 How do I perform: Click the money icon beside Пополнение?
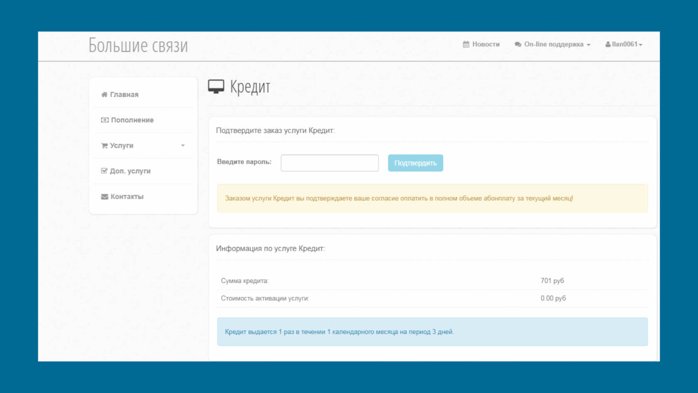click(105, 120)
